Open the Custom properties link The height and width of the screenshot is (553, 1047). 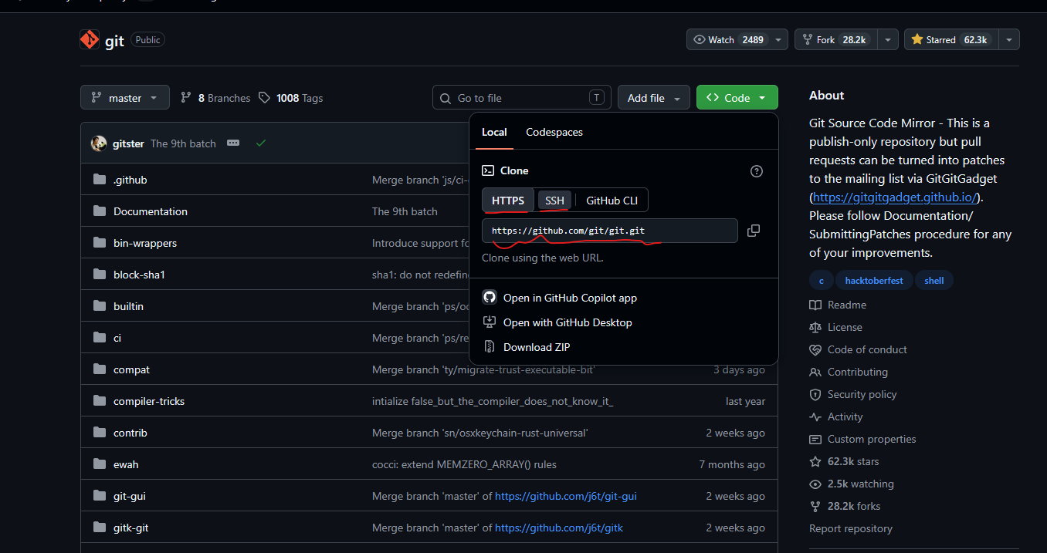coord(872,439)
